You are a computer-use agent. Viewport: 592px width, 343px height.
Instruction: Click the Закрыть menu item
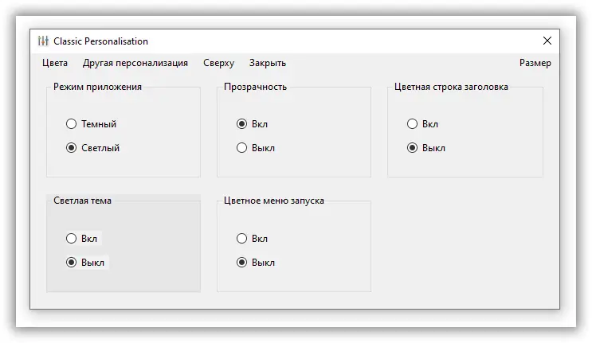tap(268, 63)
